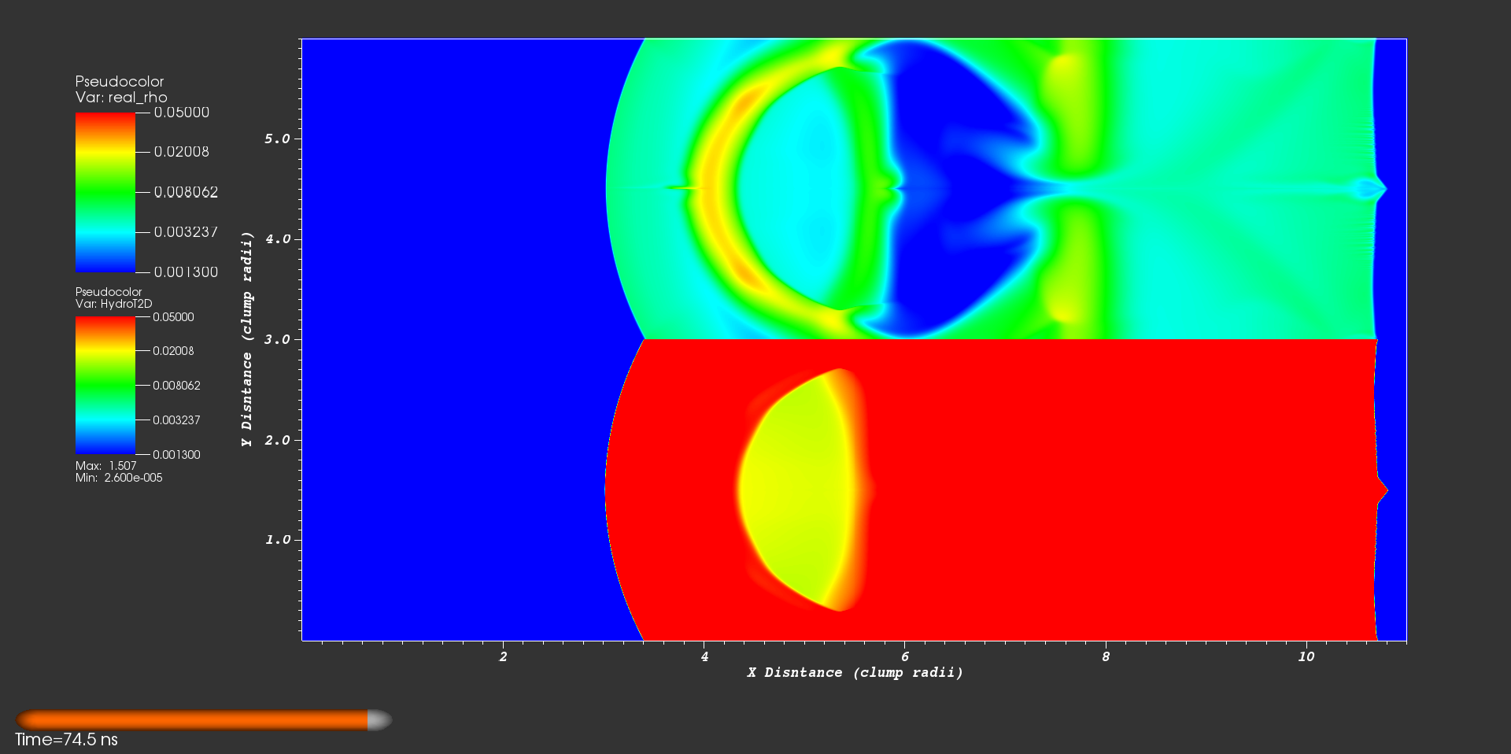Click the gray end cap of time slider
This screenshot has width=1511, height=754.
(x=379, y=719)
